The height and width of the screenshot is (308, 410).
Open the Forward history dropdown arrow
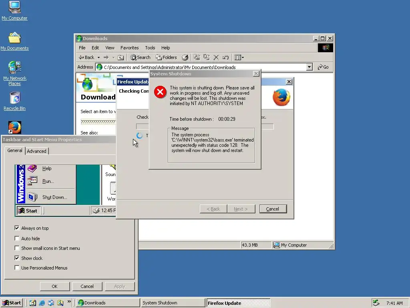(113, 57)
